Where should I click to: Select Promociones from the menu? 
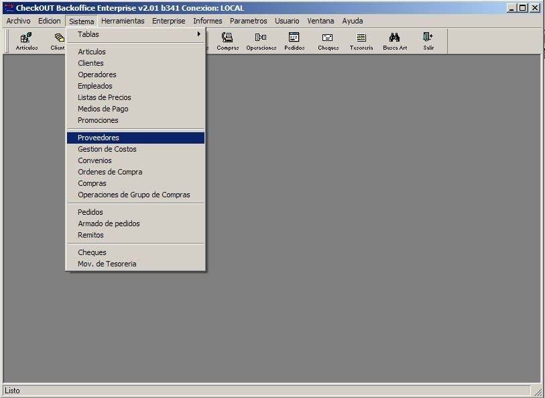click(x=135, y=120)
